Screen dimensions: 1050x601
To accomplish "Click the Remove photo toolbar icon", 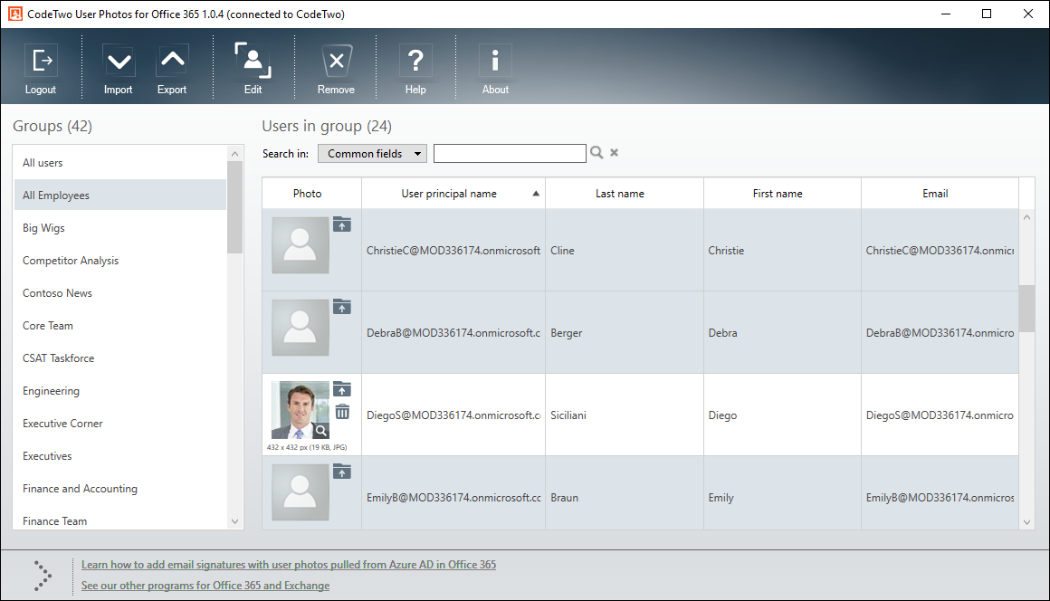I will click(336, 68).
